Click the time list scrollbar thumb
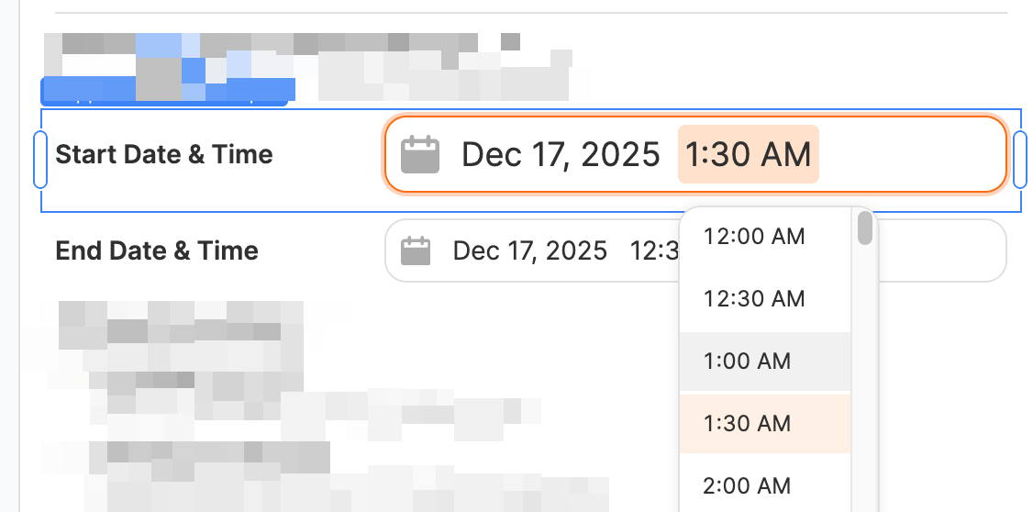 tap(864, 228)
